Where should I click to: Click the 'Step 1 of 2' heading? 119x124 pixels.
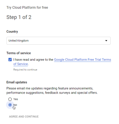click(x=19, y=17)
